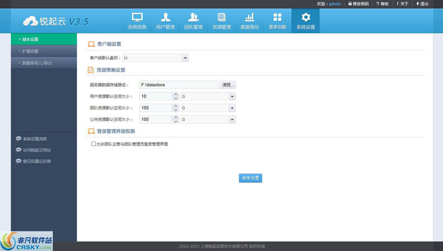Click the 访问锐起云网站 speech bubble icon

pos(19,150)
